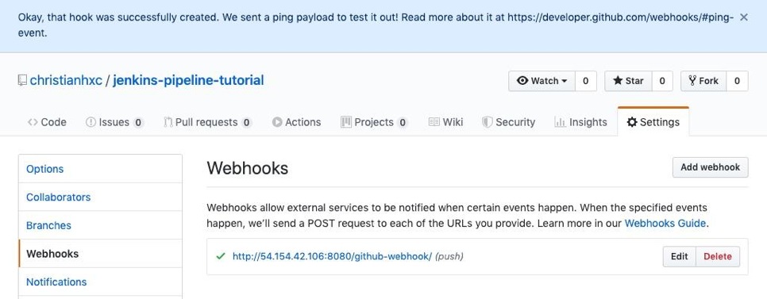The image size is (767, 299).
Task: Open Options in the settings sidebar
Action: (x=100, y=169)
